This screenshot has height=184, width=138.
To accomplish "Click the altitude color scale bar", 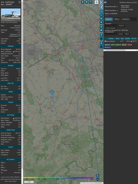I will pyautogui.click(x=58, y=178).
